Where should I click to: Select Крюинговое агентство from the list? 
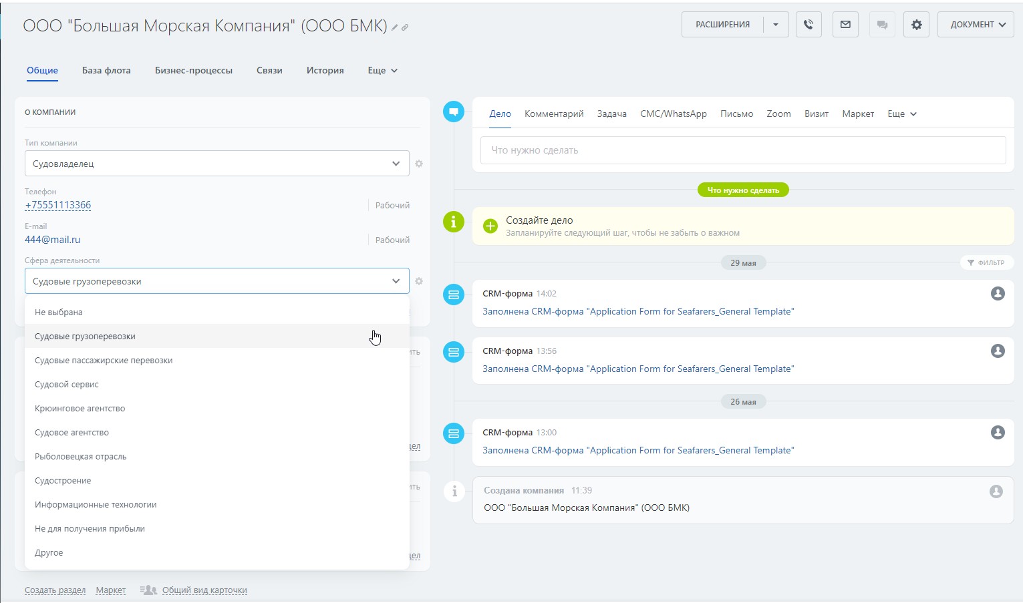[80, 408]
